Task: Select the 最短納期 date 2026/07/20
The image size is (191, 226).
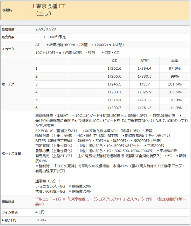Action: click(46, 29)
